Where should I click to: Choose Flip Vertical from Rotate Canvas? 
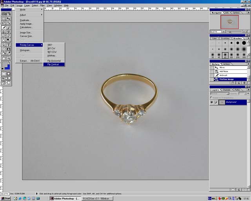[x=54, y=64]
